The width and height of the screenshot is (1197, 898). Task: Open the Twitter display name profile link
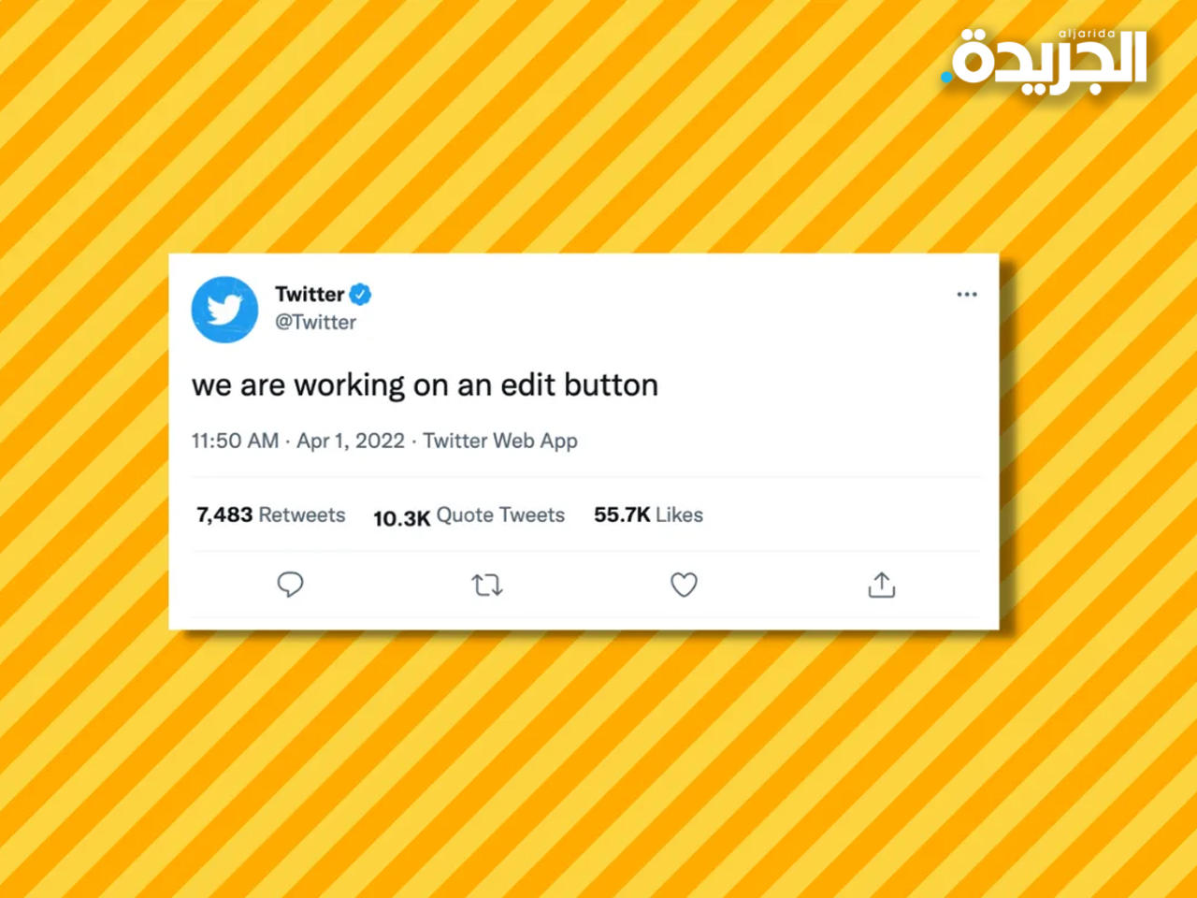pyautogui.click(x=310, y=294)
